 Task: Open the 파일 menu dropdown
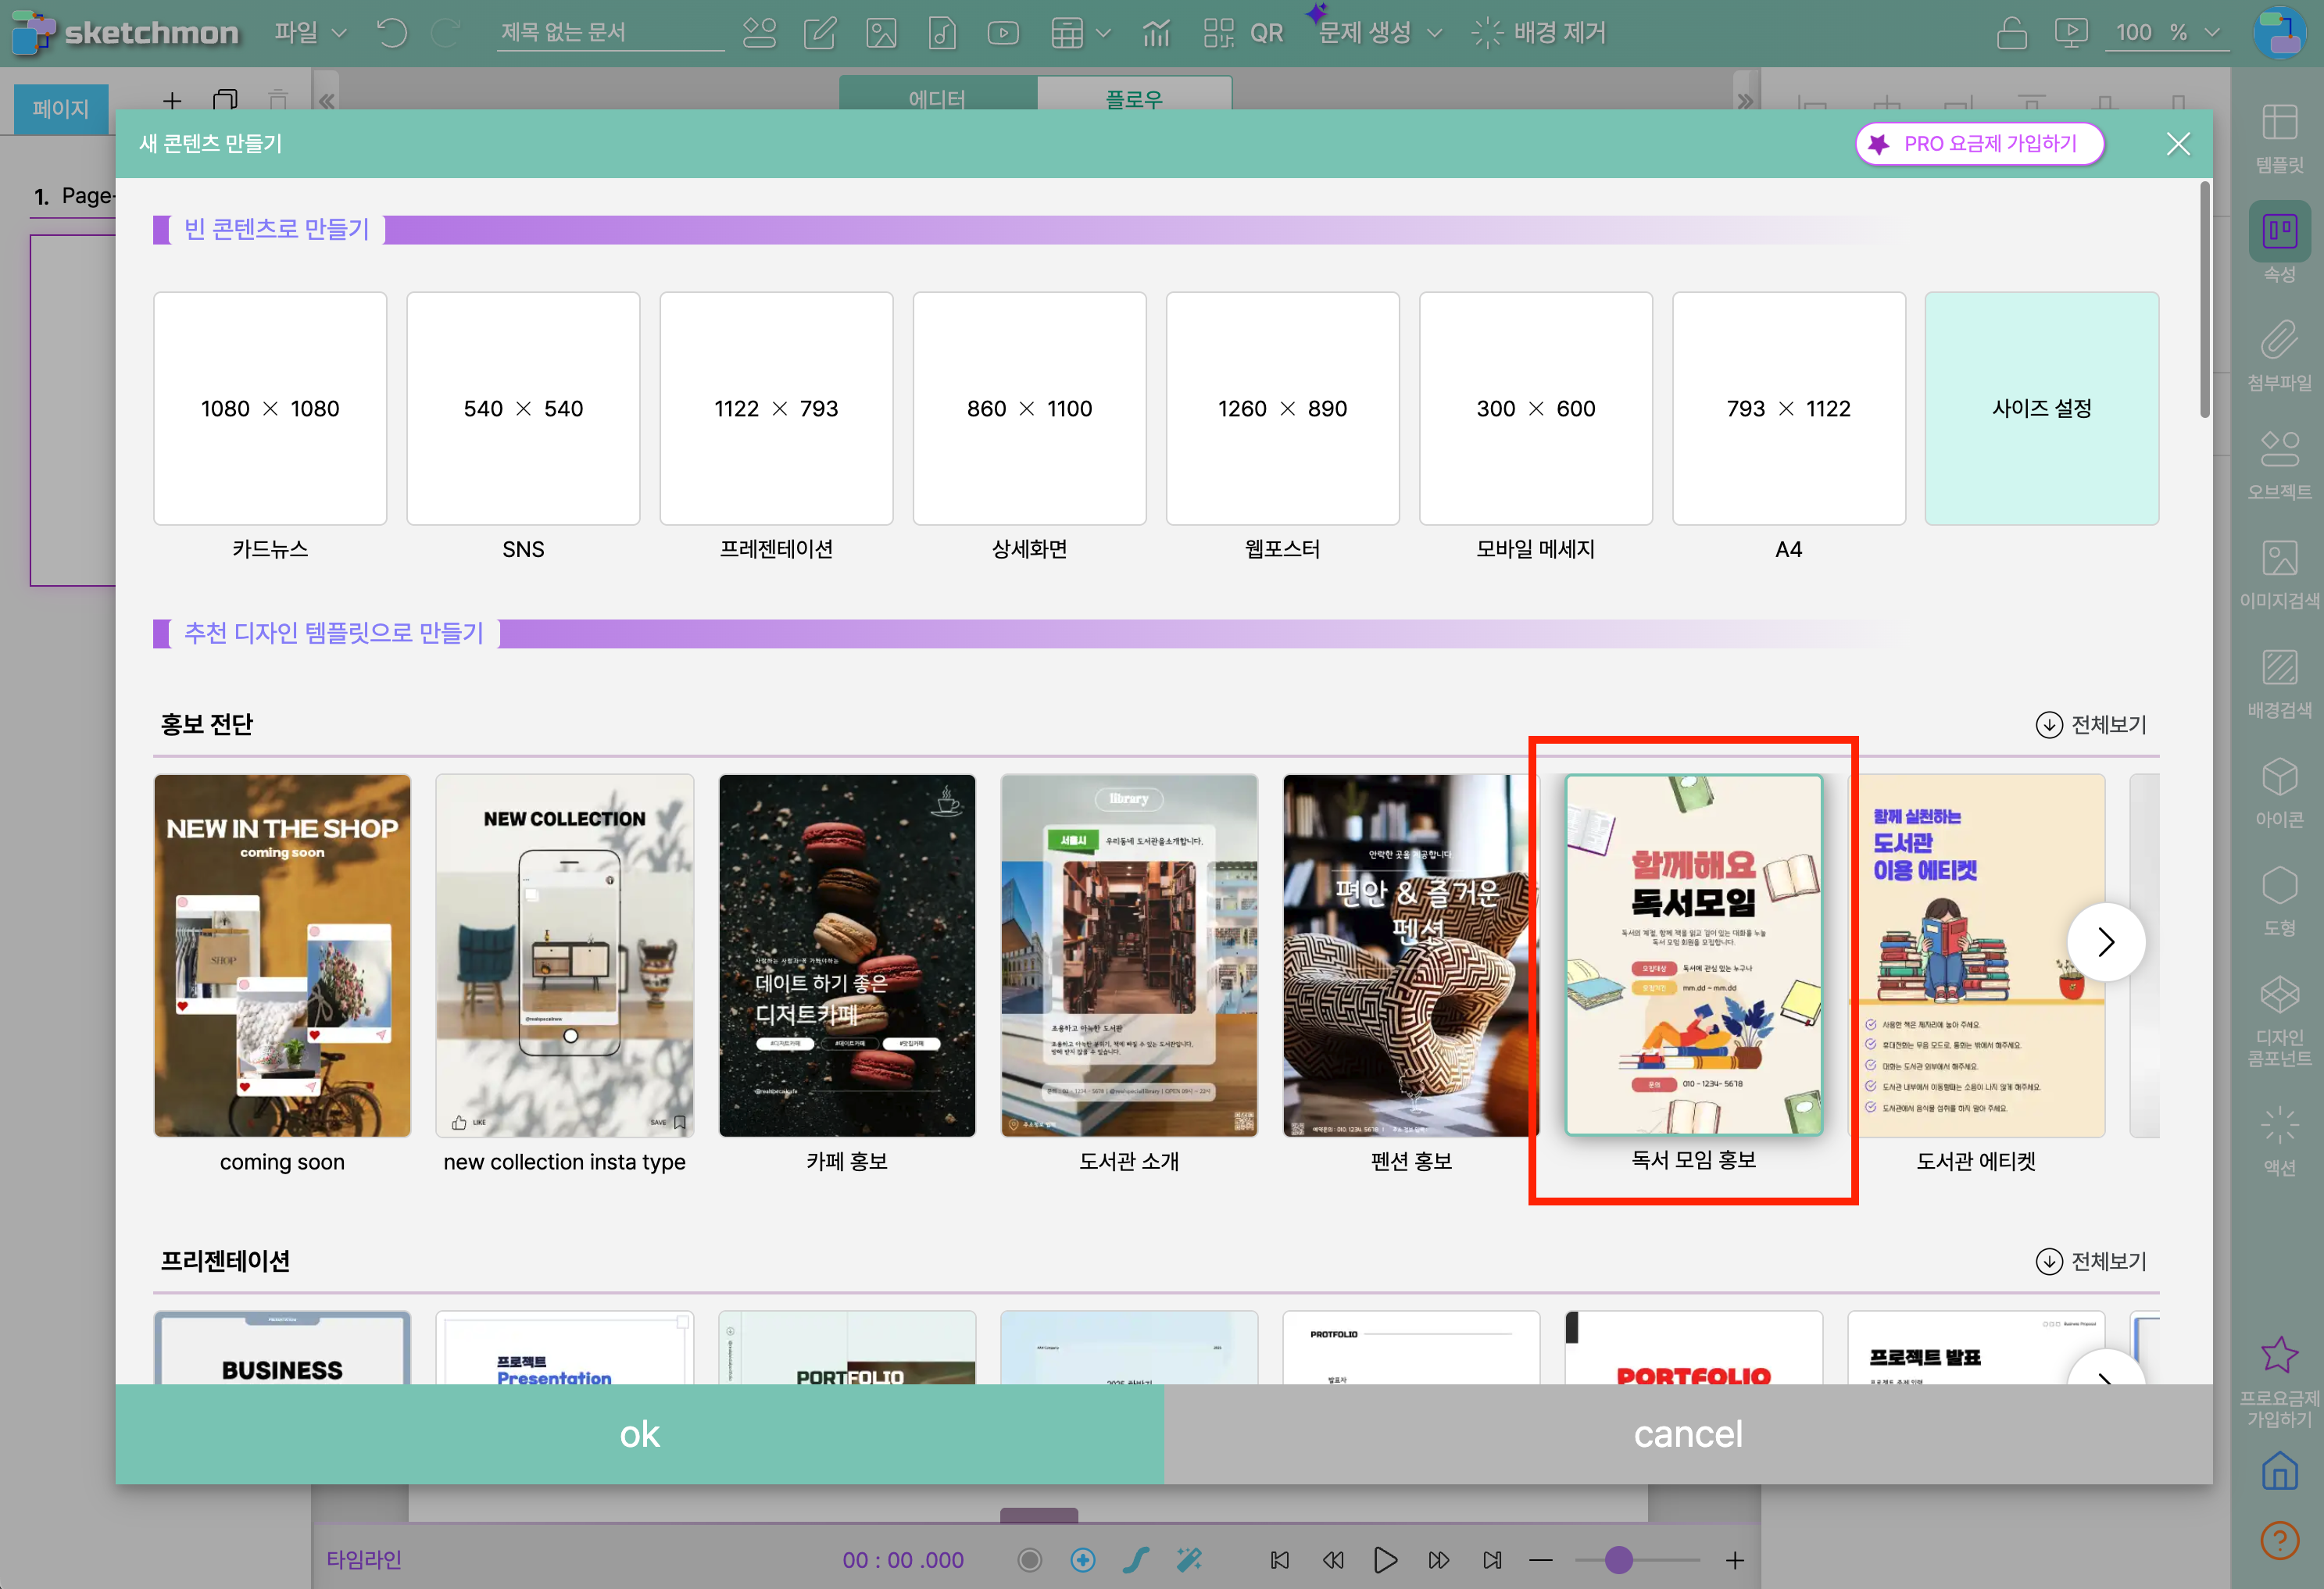(x=310, y=33)
